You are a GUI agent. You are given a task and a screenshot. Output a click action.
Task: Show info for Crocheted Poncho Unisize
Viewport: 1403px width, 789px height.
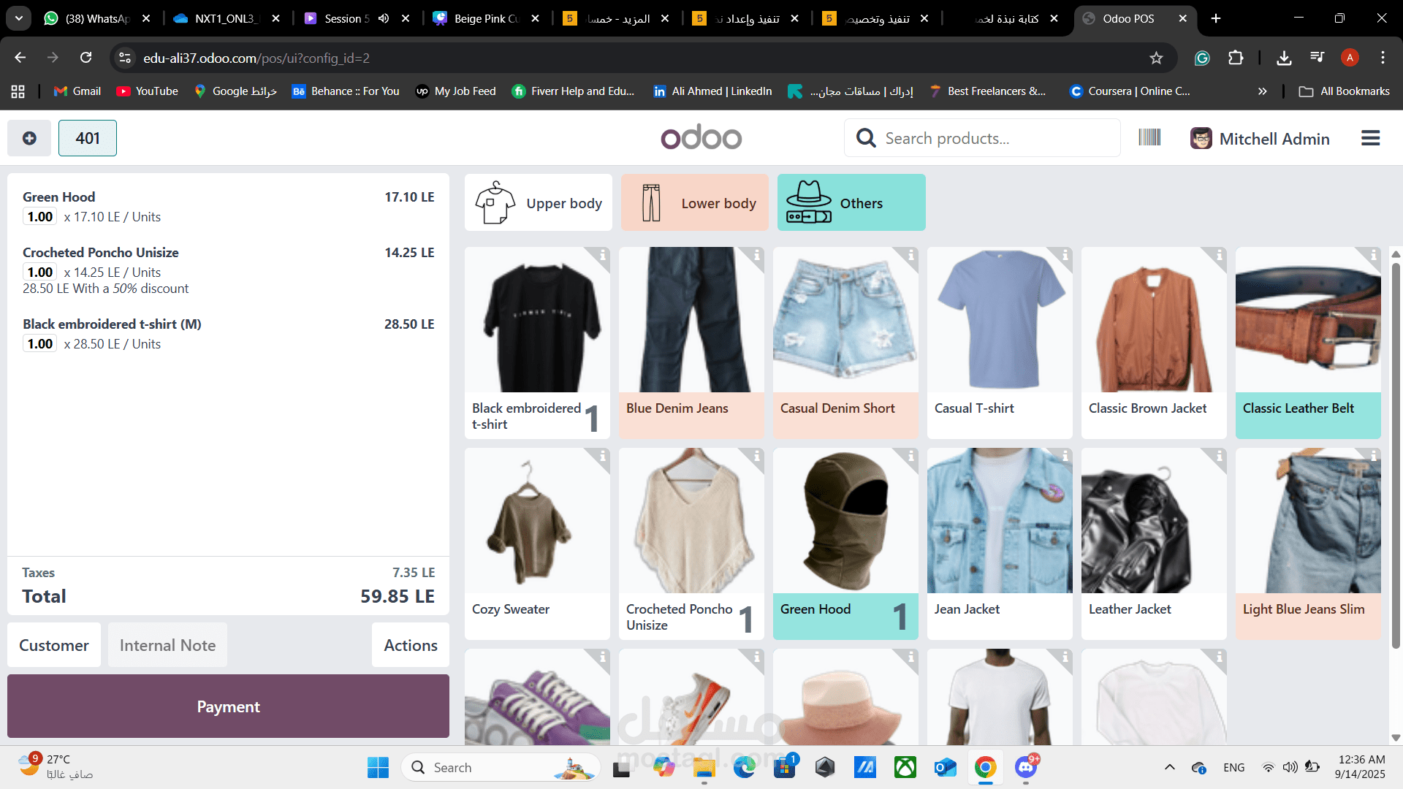756,456
